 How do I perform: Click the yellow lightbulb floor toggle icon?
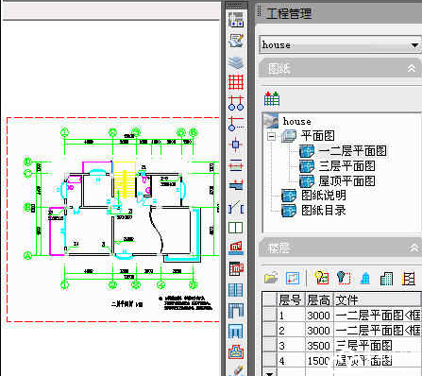pos(322,278)
